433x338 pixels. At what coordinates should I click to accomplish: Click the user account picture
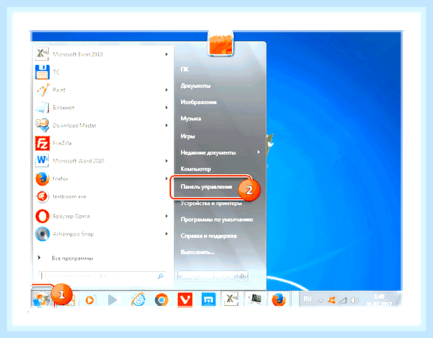click(x=221, y=43)
